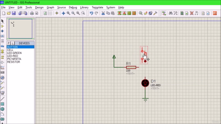The height and width of the screenshot is (124, 221).
Task: Select PIC16F877A in devices list
Action: (20, 59)
